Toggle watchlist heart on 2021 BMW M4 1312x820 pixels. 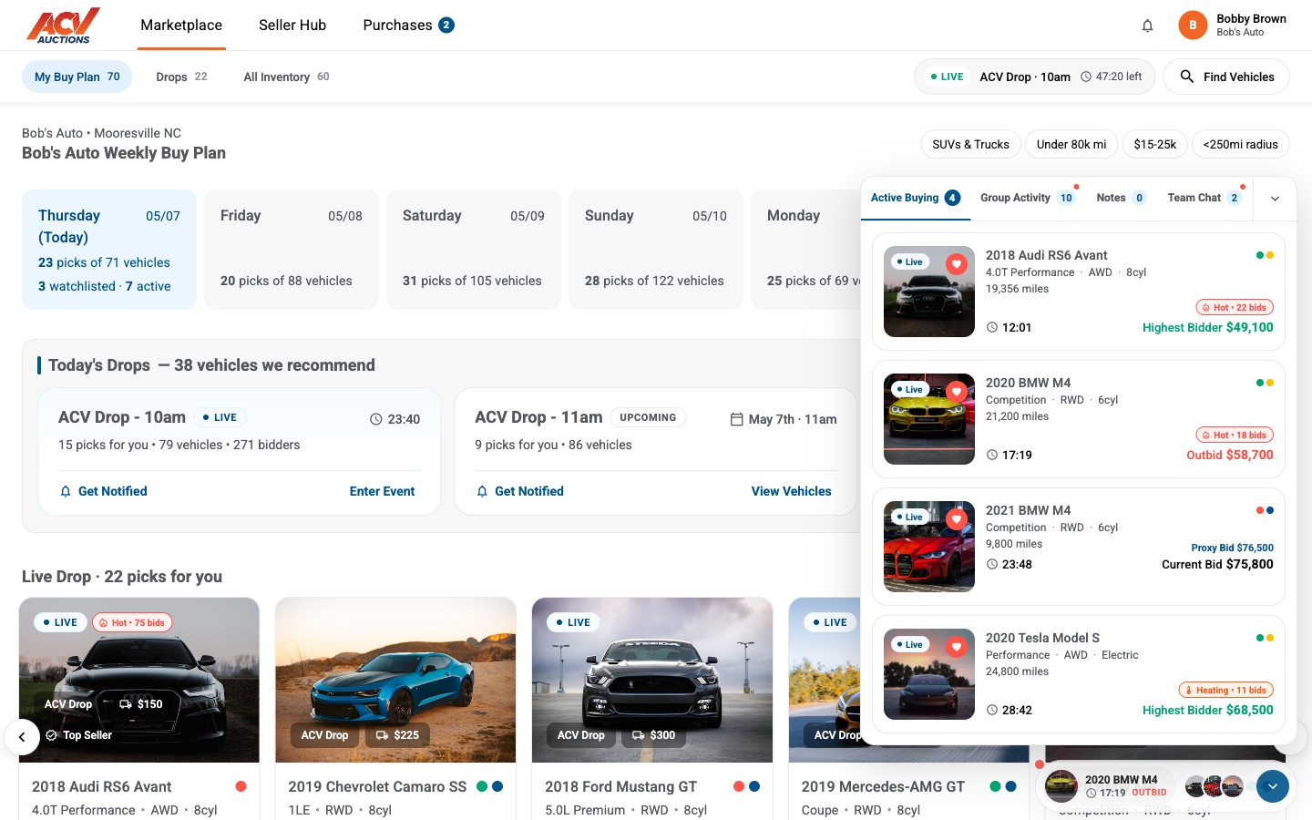pyautogui.click(x=956, y=519)
